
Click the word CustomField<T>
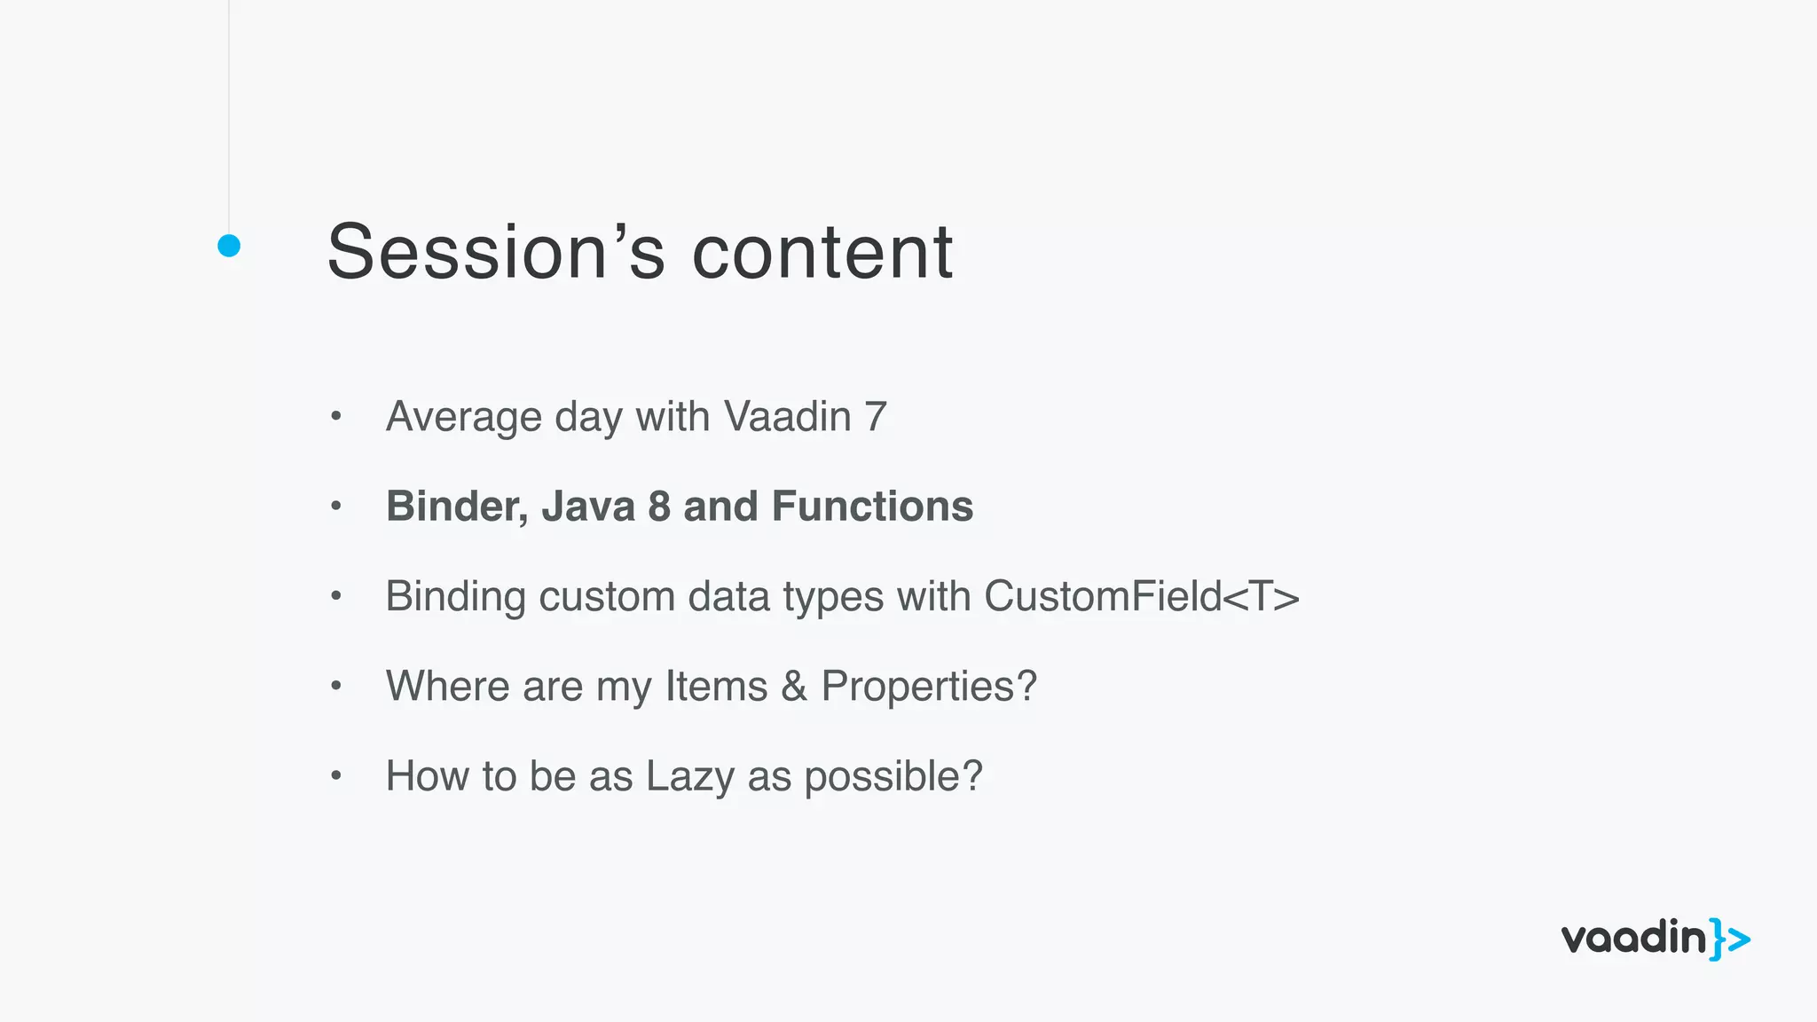coord(1142,596)
